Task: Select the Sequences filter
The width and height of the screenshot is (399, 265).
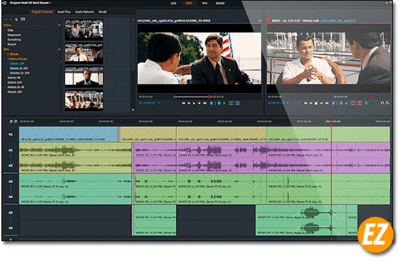Action: click(14, 35)
